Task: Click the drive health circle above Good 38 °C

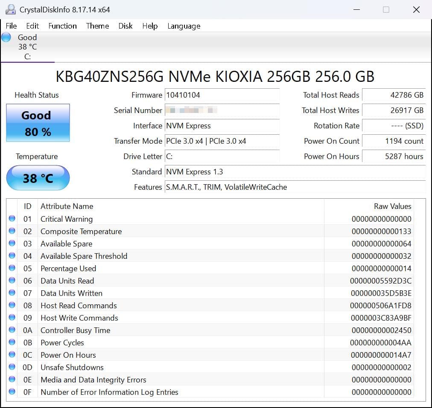Action: pyautogui.click(x=6, y=37)
